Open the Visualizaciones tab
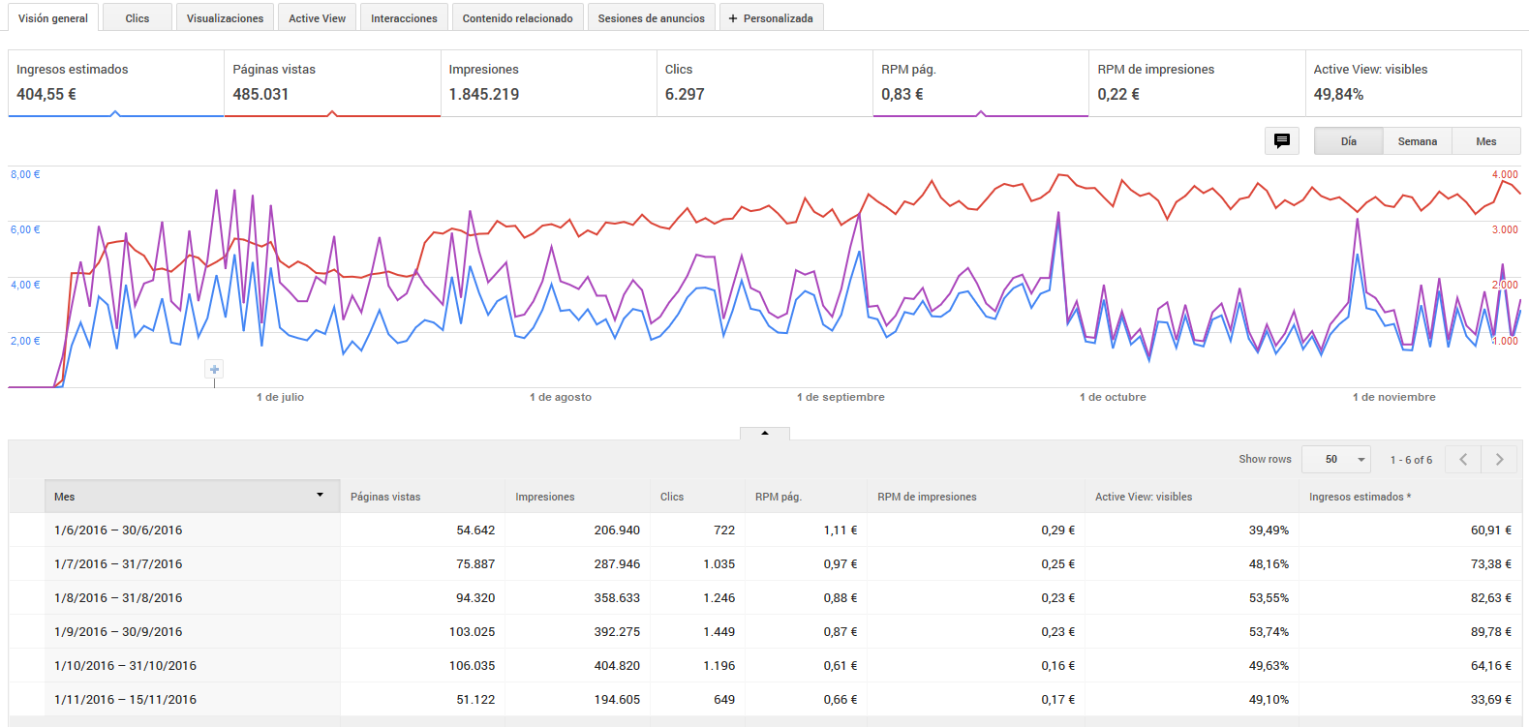Screen dimensions: 1529x727 click(x=225, y=18)
